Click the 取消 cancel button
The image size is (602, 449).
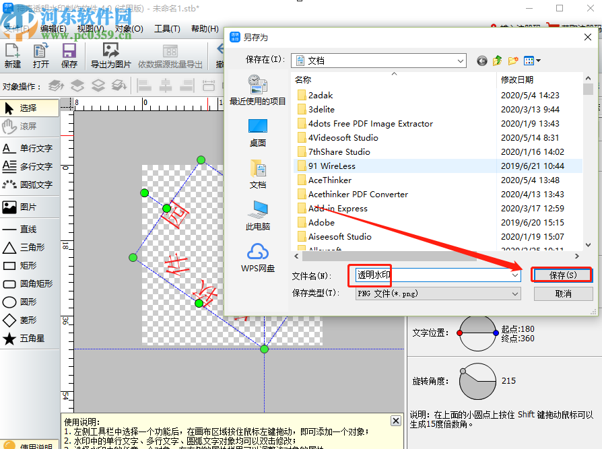pyautogui.click(x=563, y=294)
